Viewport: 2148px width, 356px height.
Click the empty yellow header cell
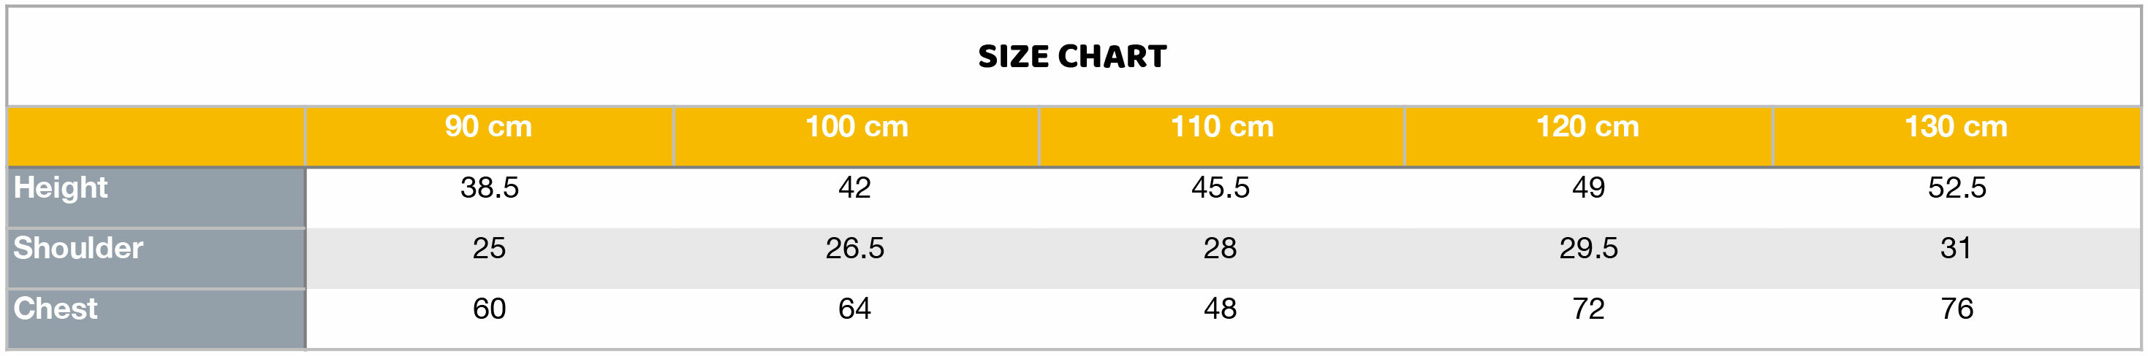[x=156, y=136]
